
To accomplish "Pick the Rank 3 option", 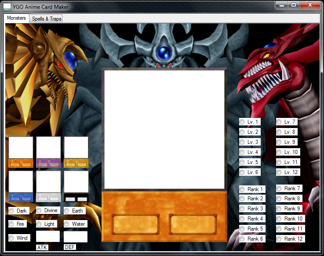I will pyautogui.click(x=252, y=209).
